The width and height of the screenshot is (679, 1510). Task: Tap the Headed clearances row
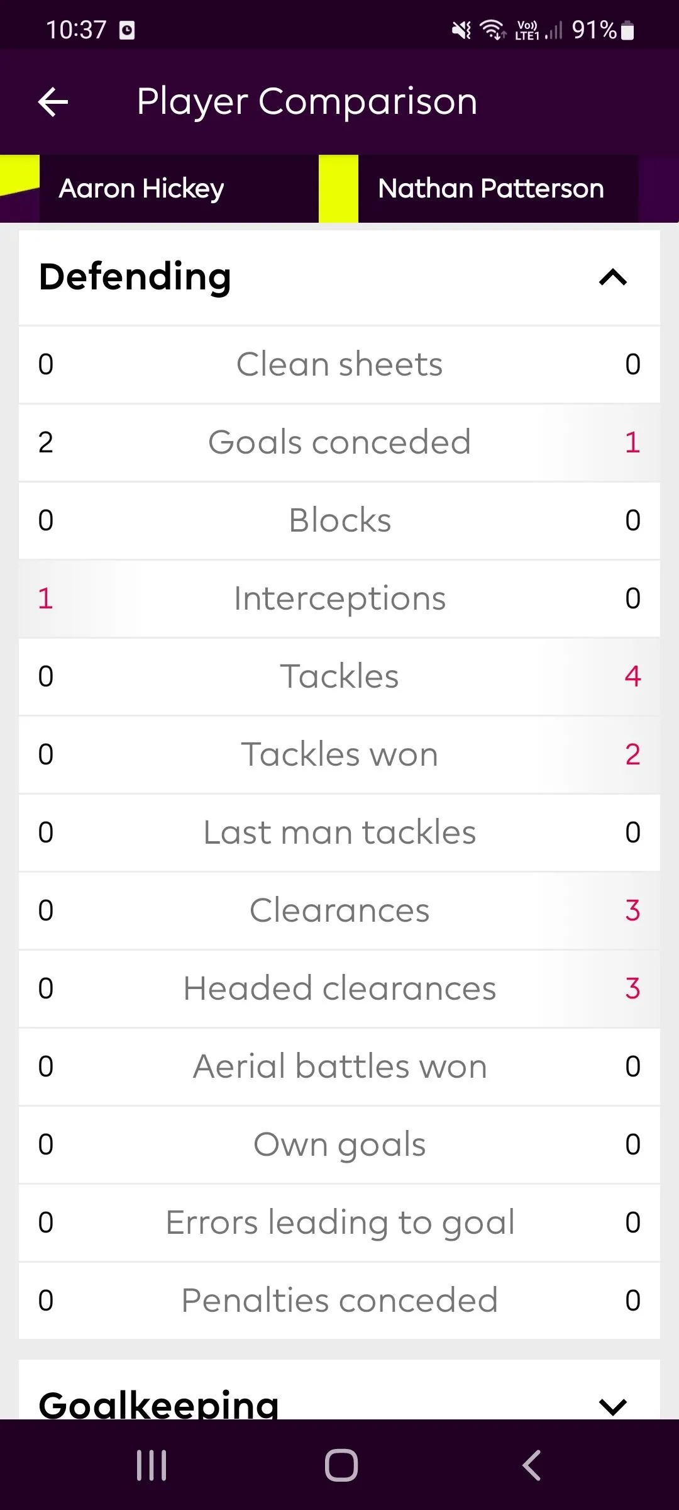tap(339, 988)
